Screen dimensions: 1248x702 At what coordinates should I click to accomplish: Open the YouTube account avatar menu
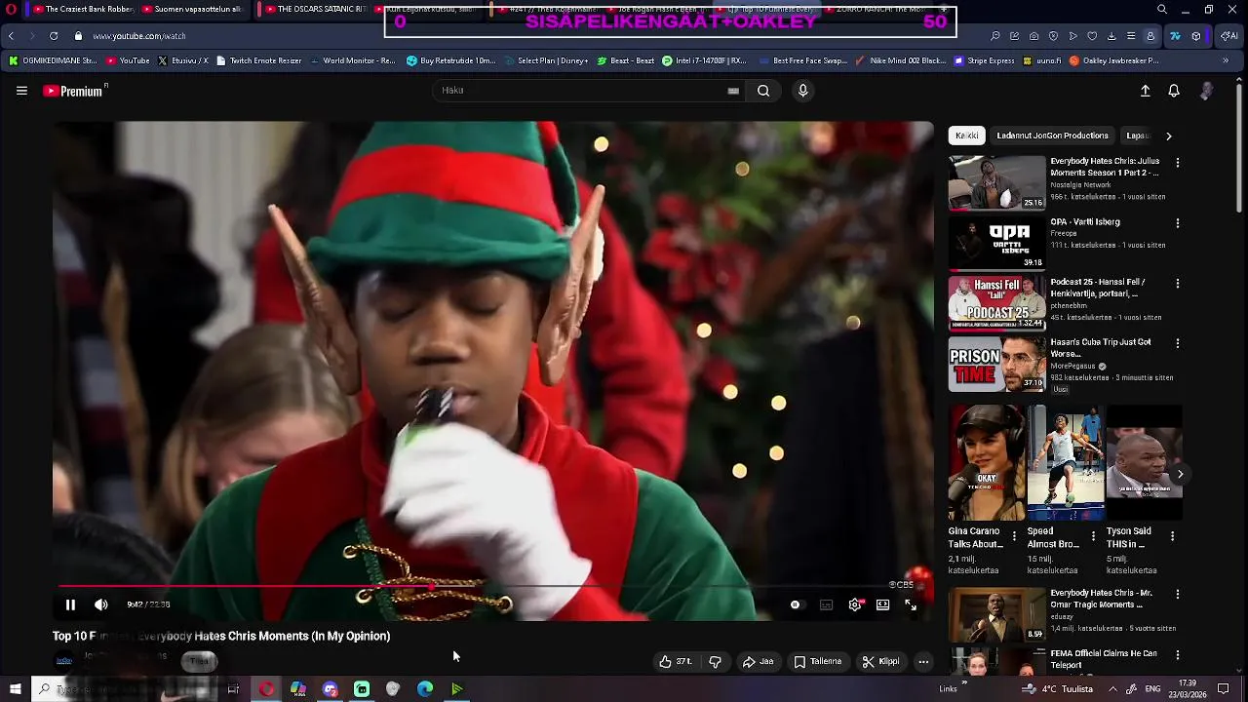[1206, 91]
